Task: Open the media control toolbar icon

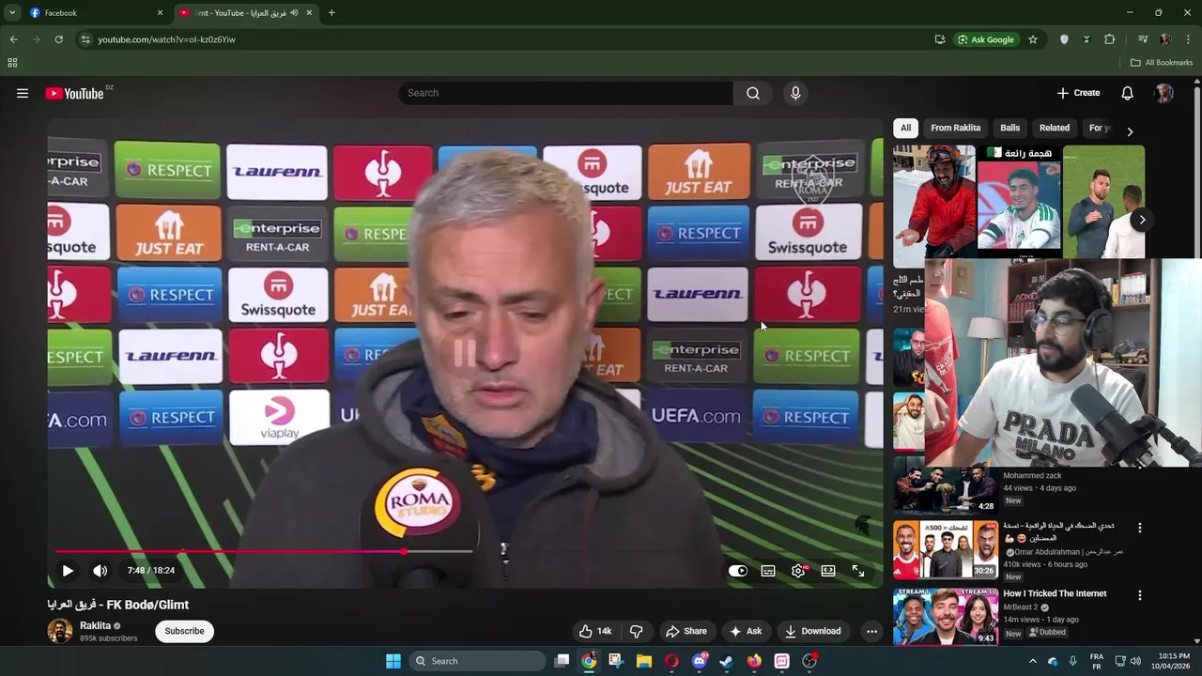Action: pos(1143,39)
